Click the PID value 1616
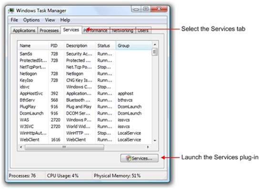This screenshot has height=189, width=260. (56, 140)
